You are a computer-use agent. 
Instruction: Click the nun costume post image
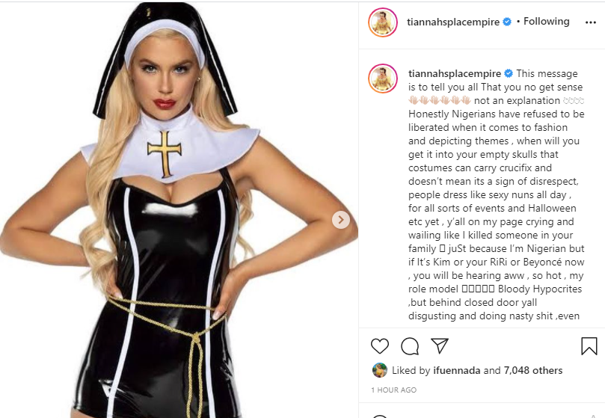[179, 210]
